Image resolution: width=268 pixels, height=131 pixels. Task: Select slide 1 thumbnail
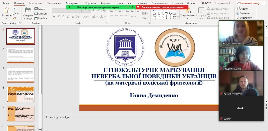[x=21, y=36]
